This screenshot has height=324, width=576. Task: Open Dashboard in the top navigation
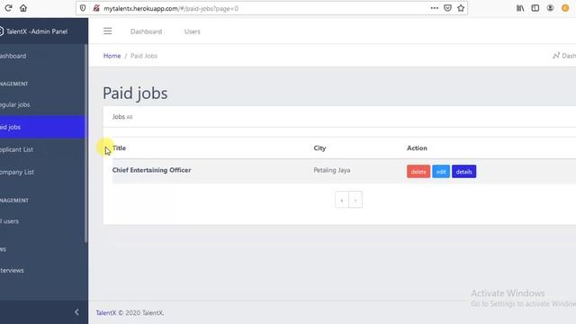click(x=146, y=31)
